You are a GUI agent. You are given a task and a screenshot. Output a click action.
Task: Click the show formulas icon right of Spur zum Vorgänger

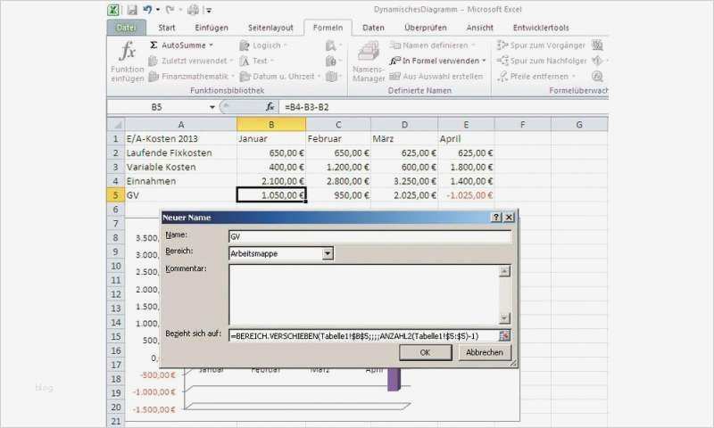coord(597,45)
